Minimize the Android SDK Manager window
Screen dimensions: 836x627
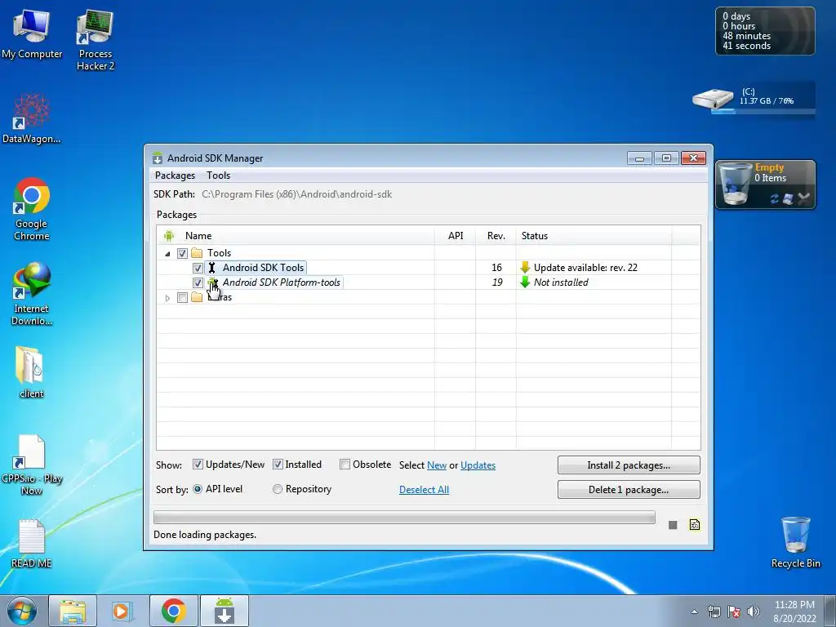click(640, 158)
